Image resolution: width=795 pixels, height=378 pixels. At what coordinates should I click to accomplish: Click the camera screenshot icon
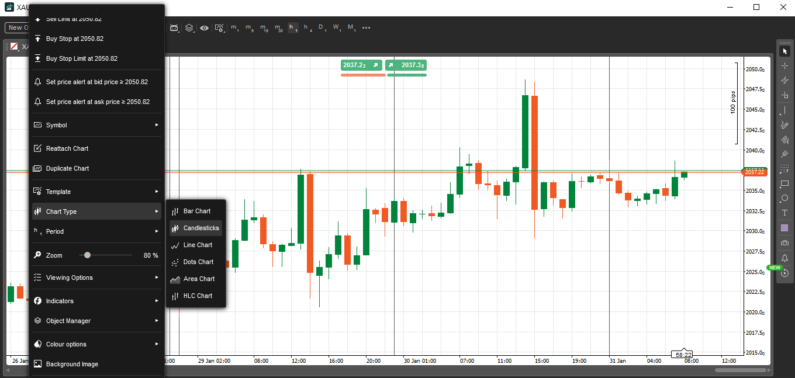784,243
